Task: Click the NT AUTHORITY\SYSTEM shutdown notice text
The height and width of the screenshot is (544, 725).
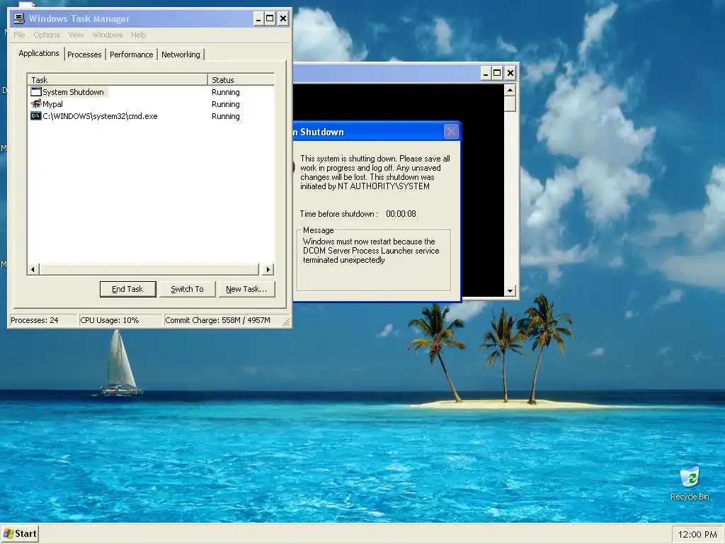Action: [x=375, y=173]
